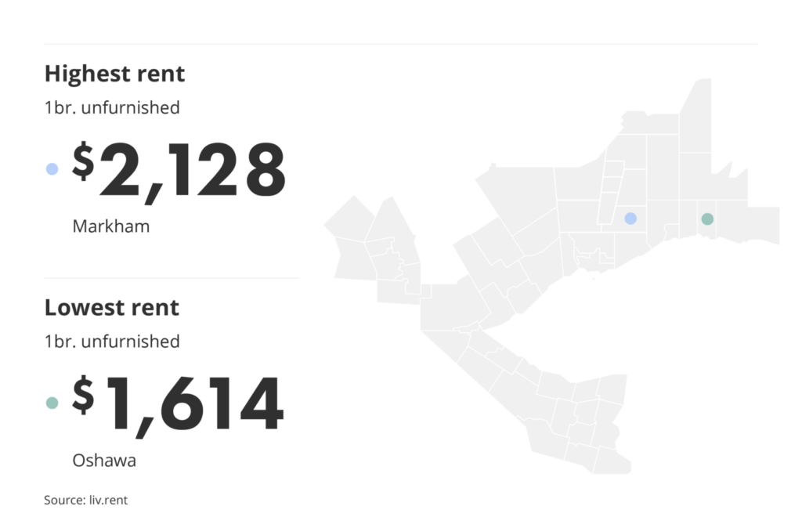Select the green legend dot beside $1,614
Screen dimensions: 802x528
(x=52, y=403)
